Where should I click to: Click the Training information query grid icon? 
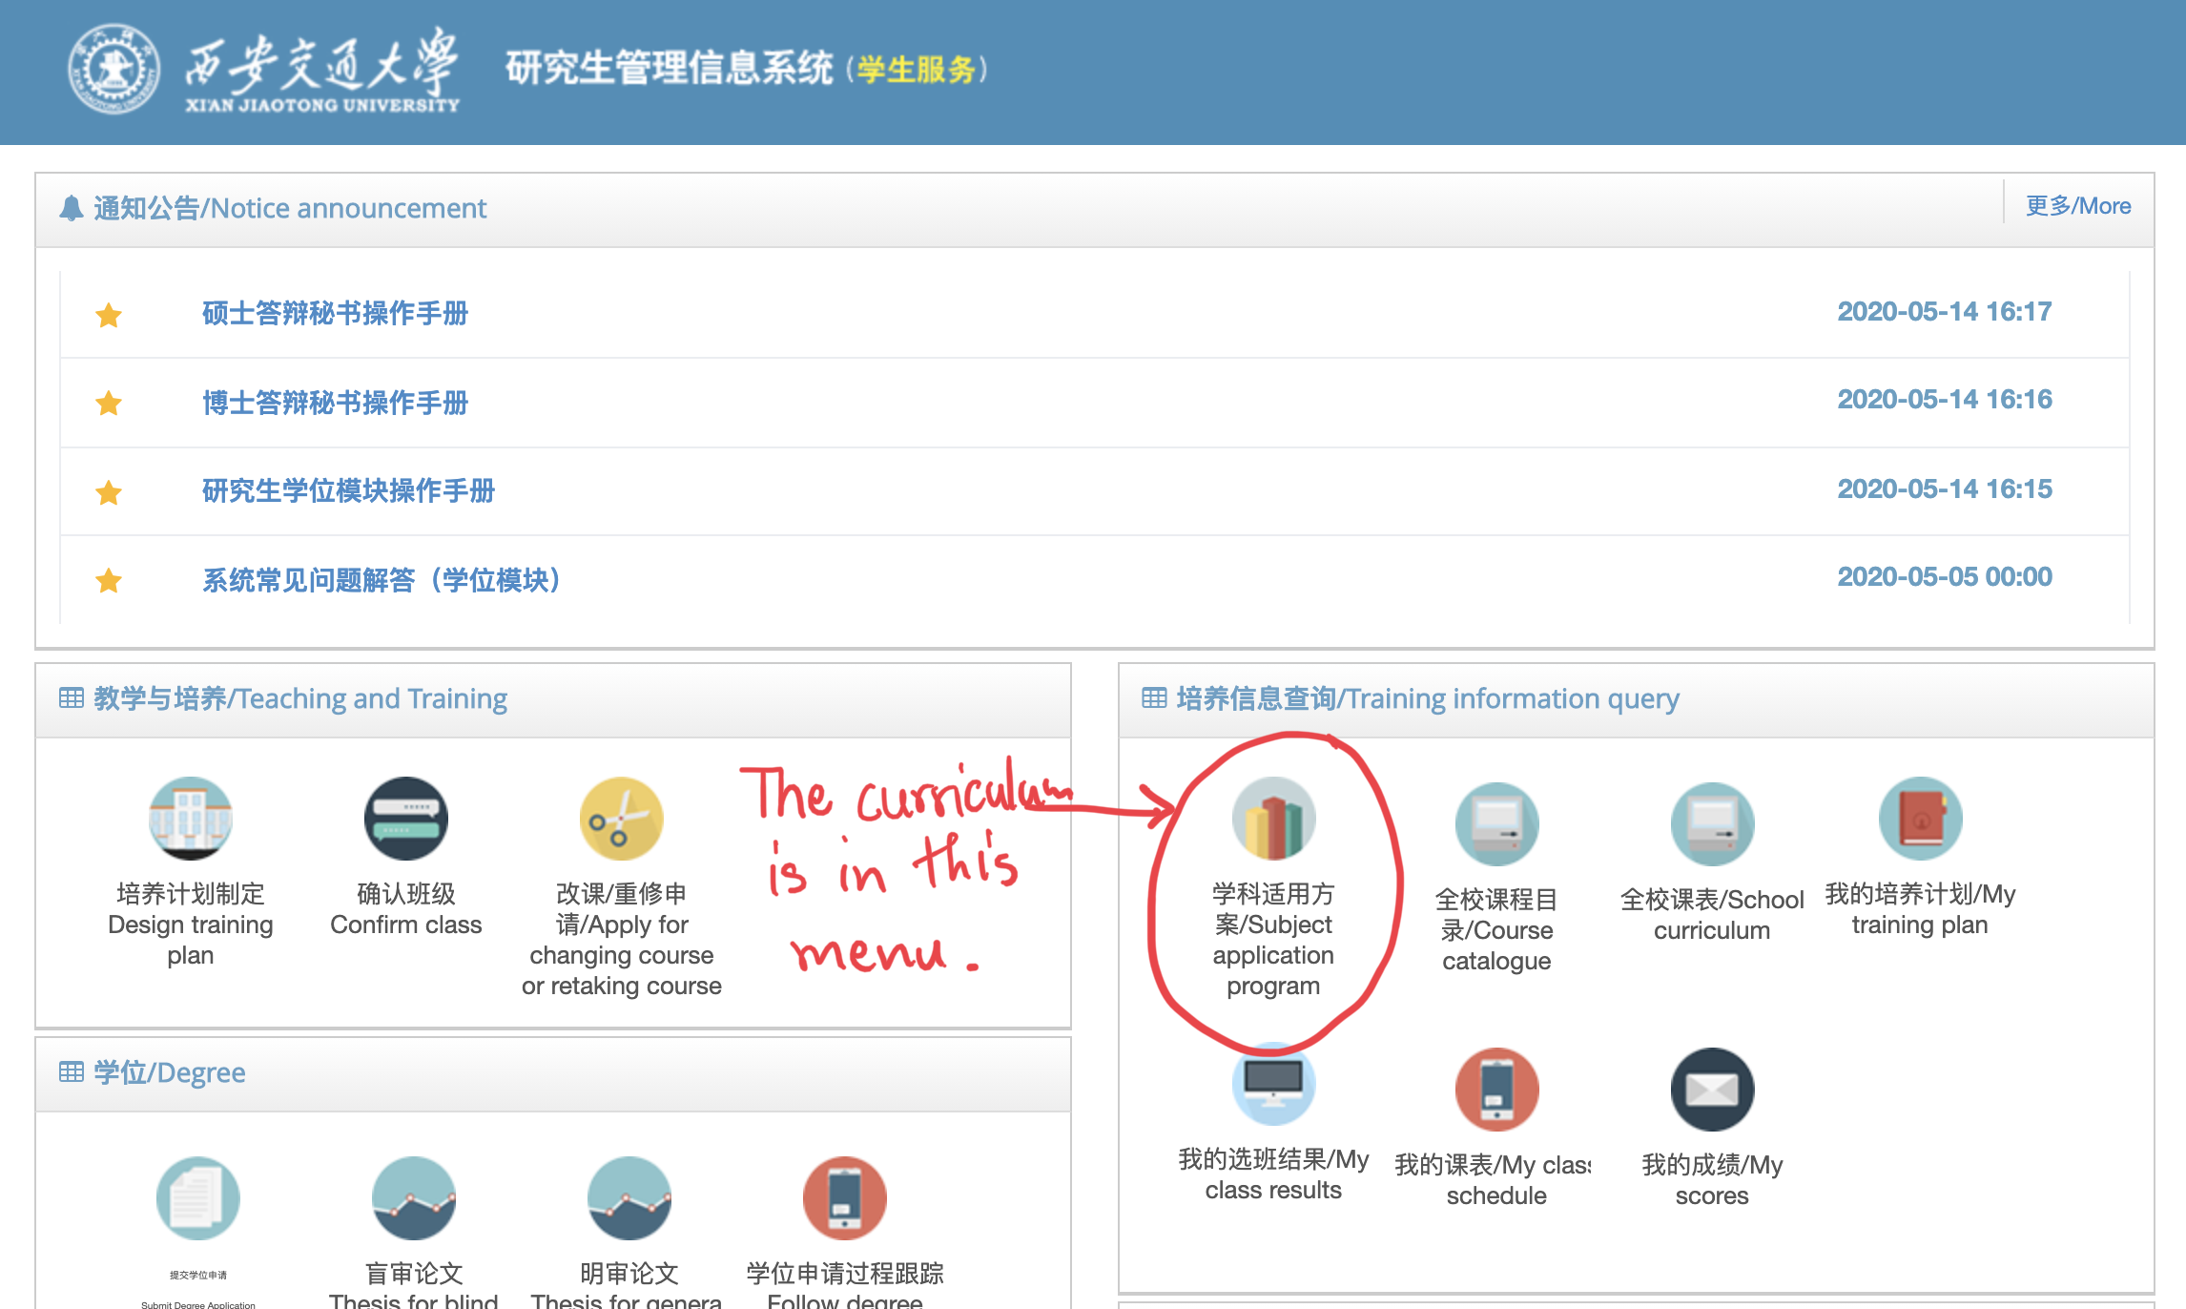pyautogui.click(x=1154, y=698)
